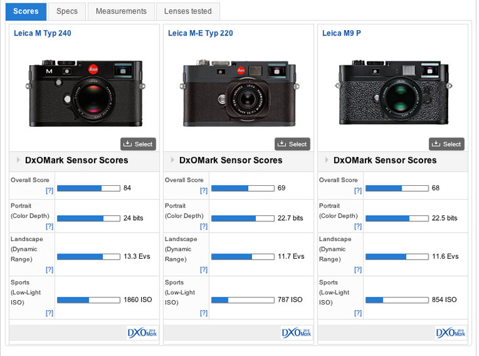479x356 pixels.
Task: Click the Leica M-E Typ 220 camera photo
Action: point(239,93)
